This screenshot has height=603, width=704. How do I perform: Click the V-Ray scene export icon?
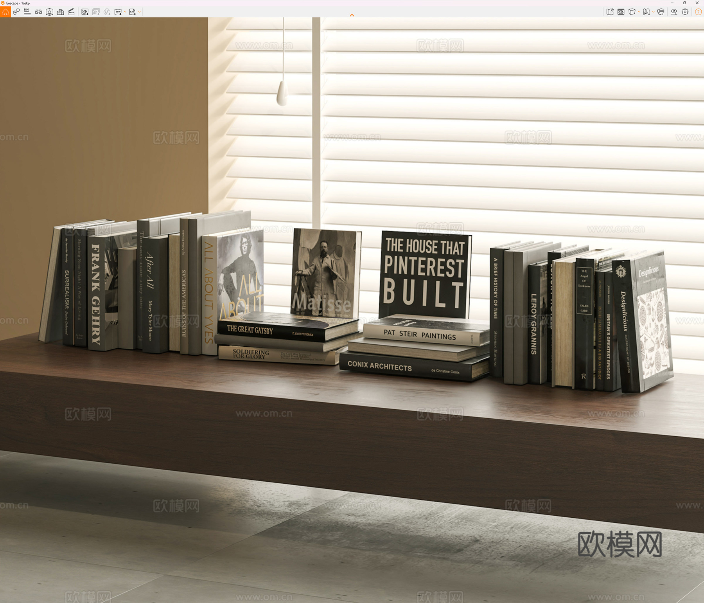pyautogui.click(x=107, y=12)
